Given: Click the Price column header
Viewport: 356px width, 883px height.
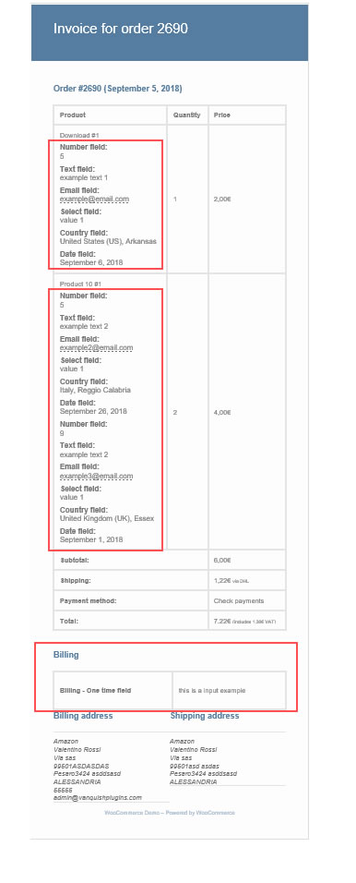Looking at the screenshot, I should (221, 115).
